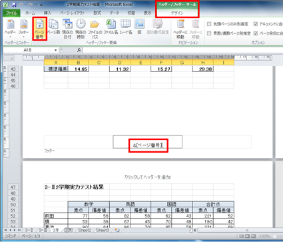283x242 pixels.
Task: Click Go to Header navigation icon
Action: (180, 29)
